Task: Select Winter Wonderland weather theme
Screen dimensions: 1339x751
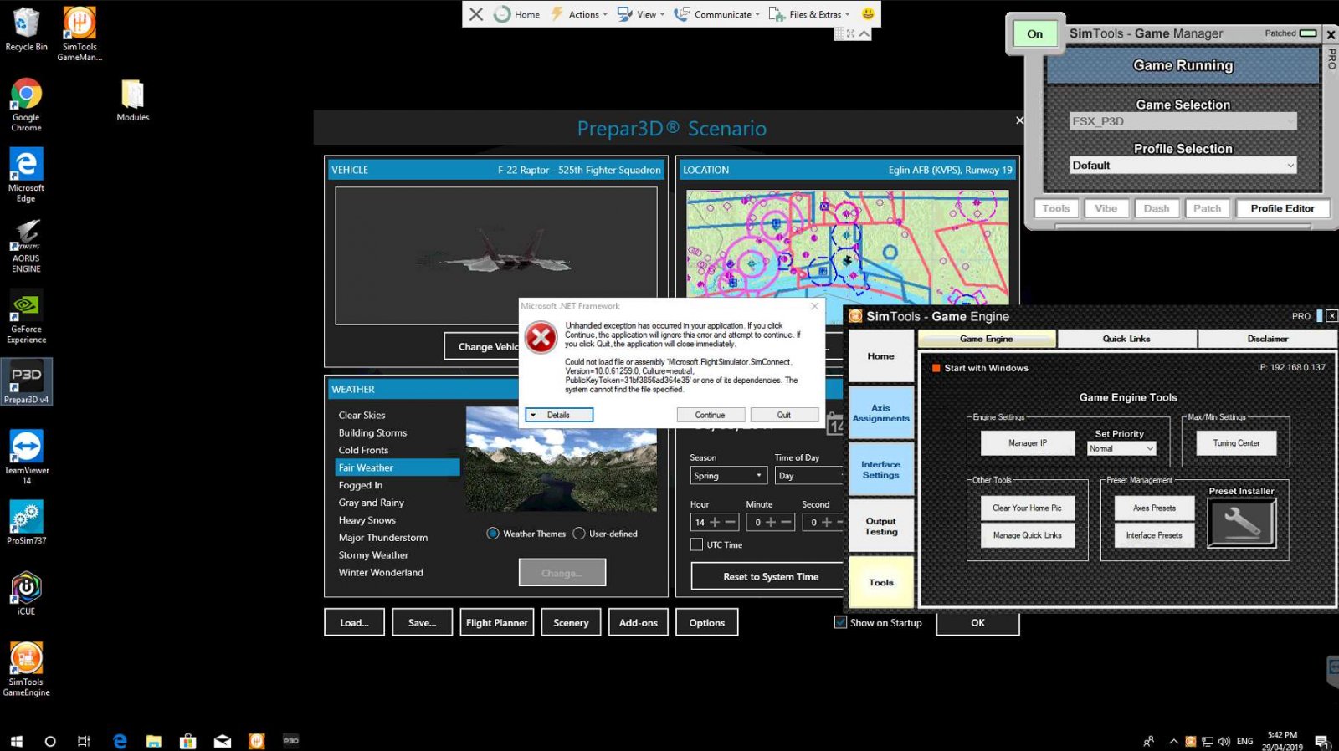Action: 381,573
